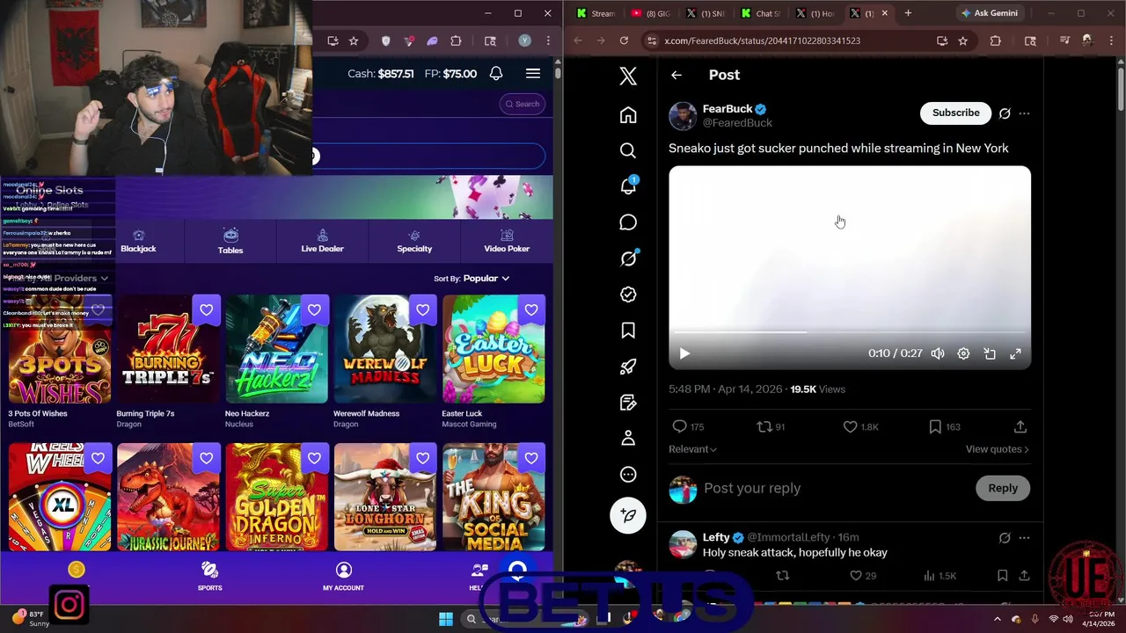This screenshot has width=1126, height=633.
Task: Click the compose post button in X sidebar
Action: coord(628,515)
